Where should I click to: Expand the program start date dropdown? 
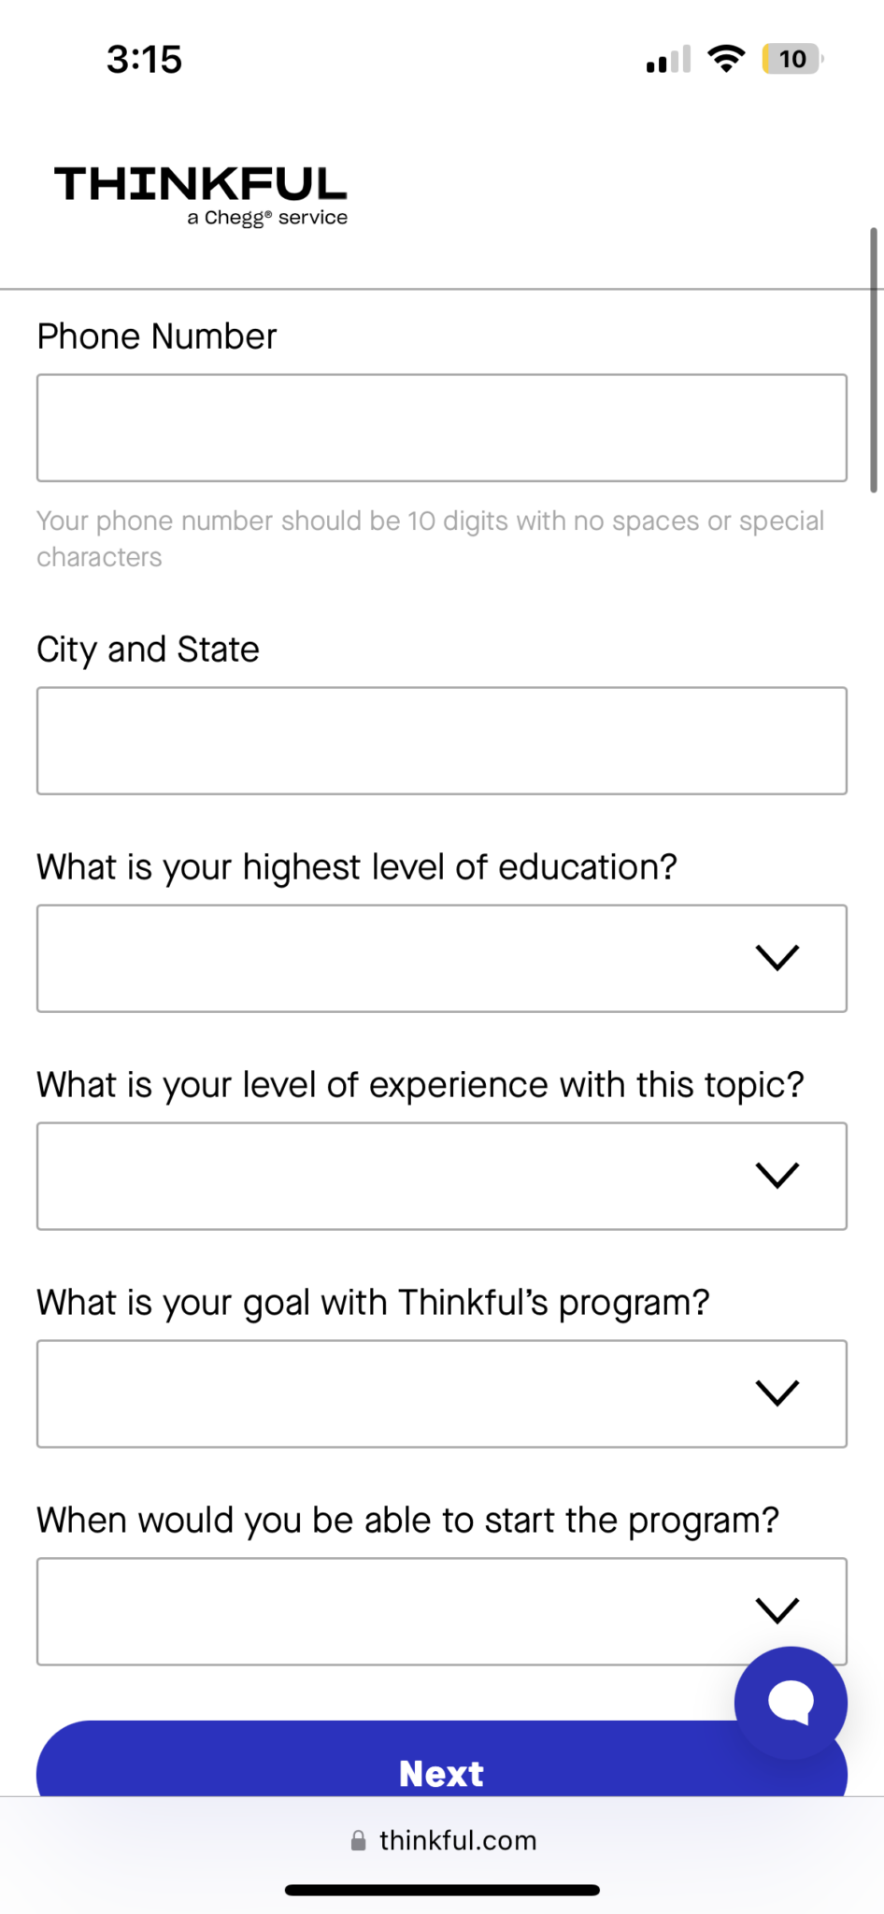tap(441, 1609)
